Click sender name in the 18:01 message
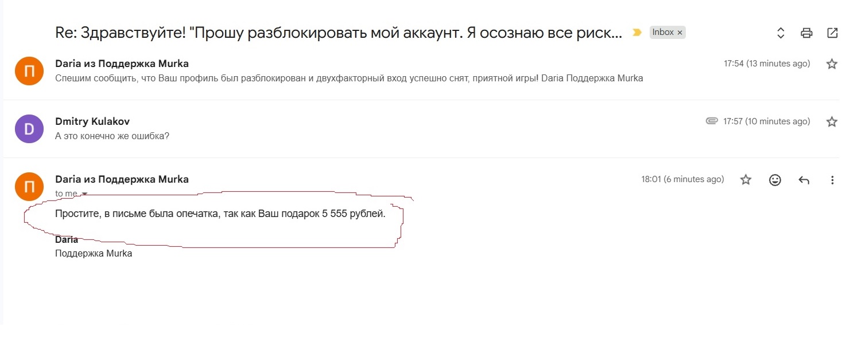Viewport: 850px width, 339px height. [122, 179]
